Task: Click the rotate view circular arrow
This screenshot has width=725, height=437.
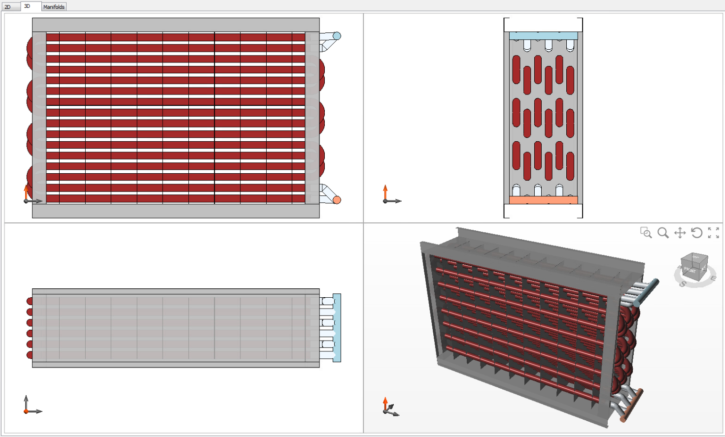Action: point(696,233)
